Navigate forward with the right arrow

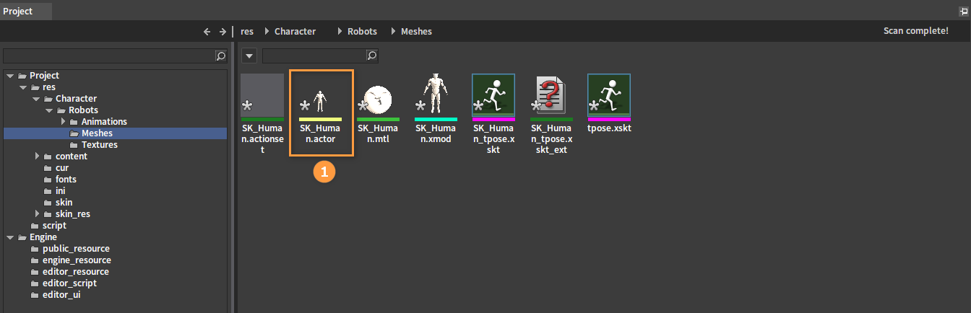[223, 31]
